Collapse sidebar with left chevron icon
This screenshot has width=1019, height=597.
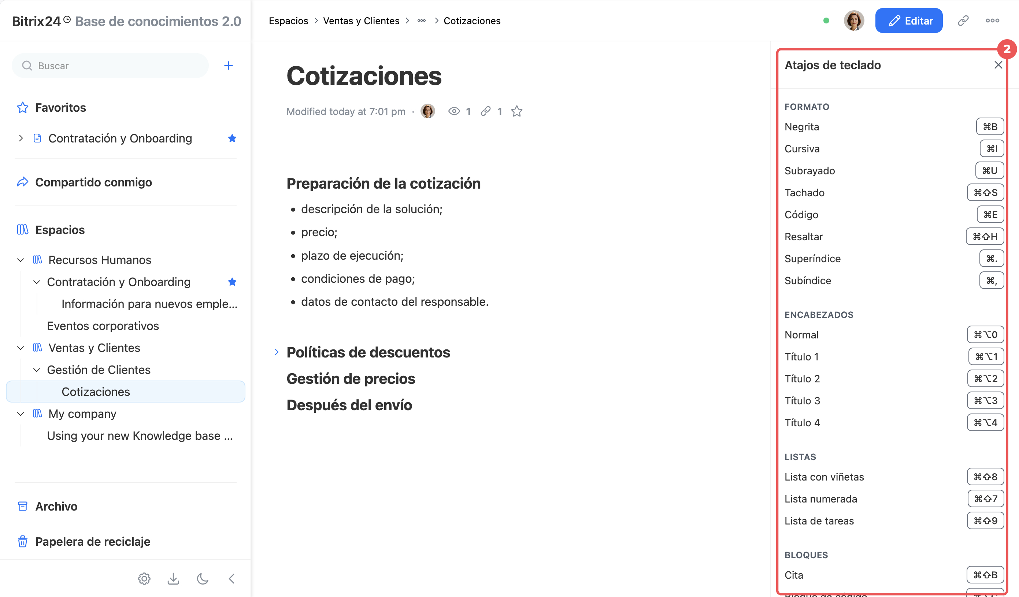[x=232, y=578]
